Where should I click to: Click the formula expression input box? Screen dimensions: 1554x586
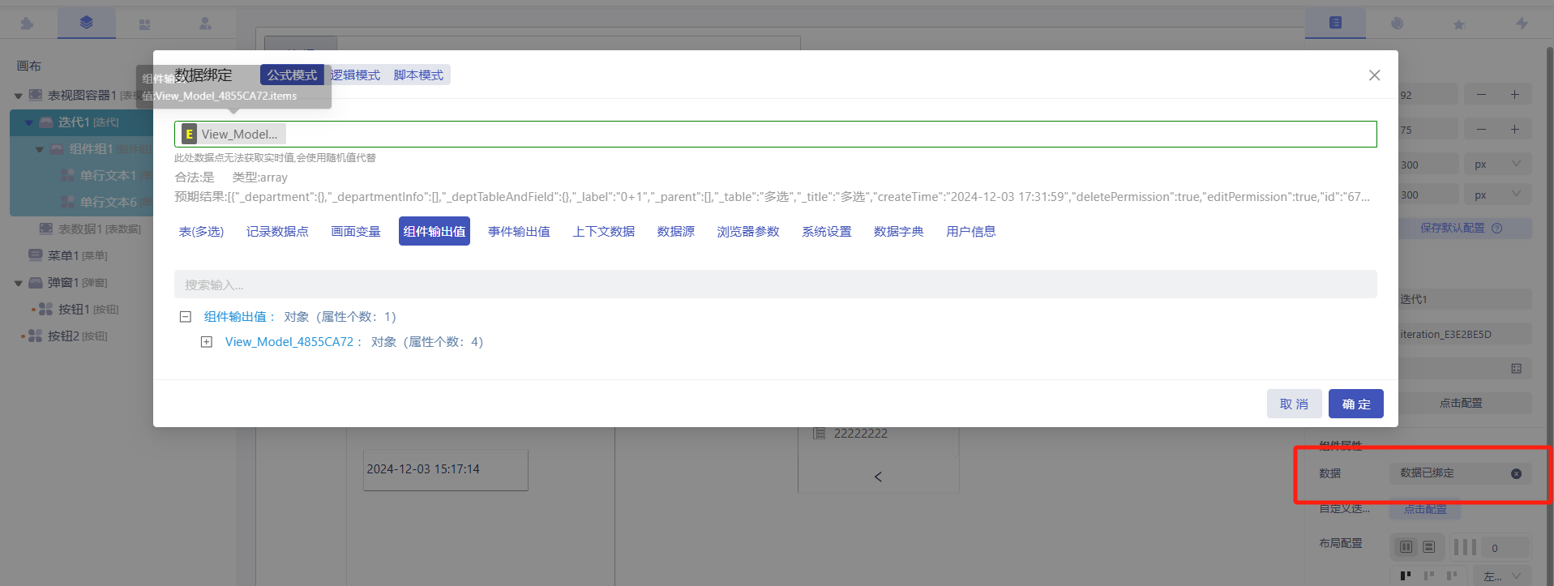click(x=776, y=135)
